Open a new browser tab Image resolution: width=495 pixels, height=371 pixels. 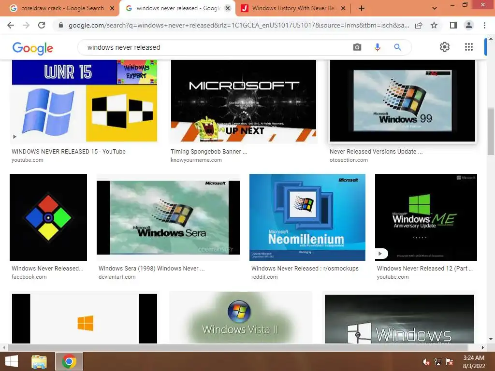click(362, 8)
